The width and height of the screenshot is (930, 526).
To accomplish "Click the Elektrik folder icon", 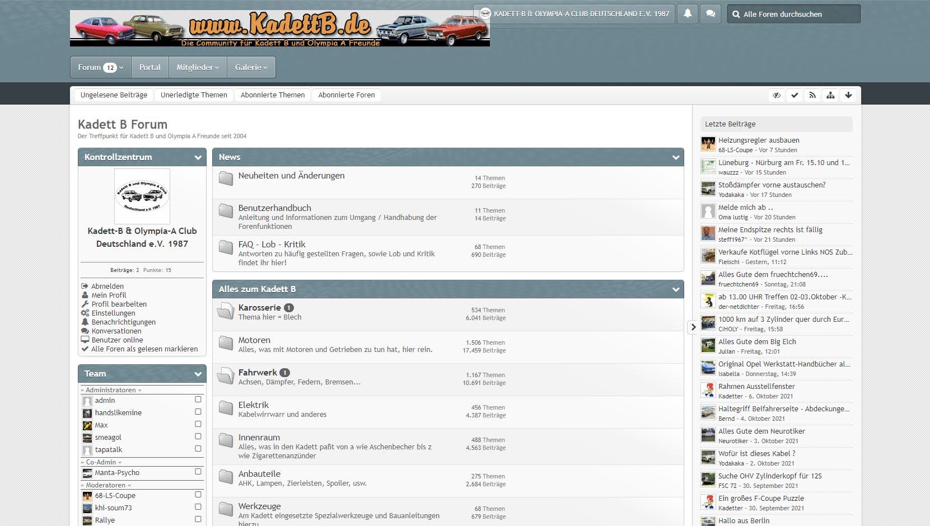I will [x=226, y=408].
